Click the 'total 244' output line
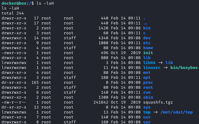Image resolution: width=199 pixels, height=124 pixels. coord(13,13)
